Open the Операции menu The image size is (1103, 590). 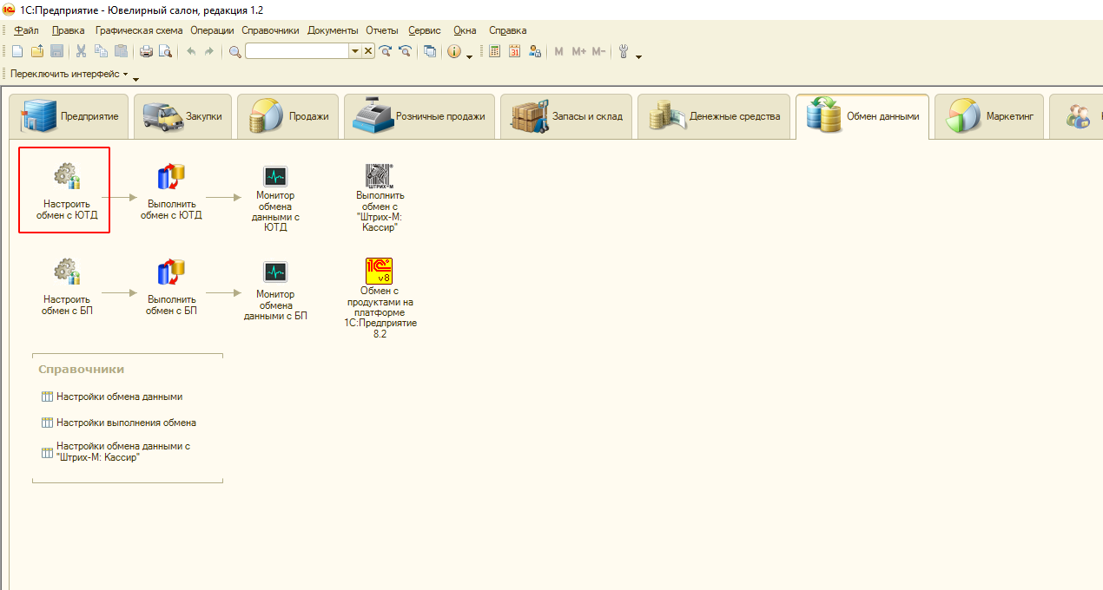click(212, 30)
